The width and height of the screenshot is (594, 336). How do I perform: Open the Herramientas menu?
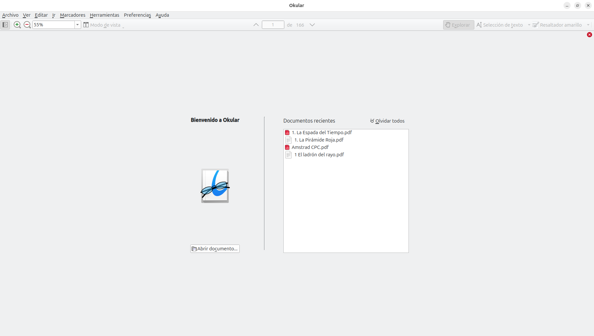[x=104, y=15]
